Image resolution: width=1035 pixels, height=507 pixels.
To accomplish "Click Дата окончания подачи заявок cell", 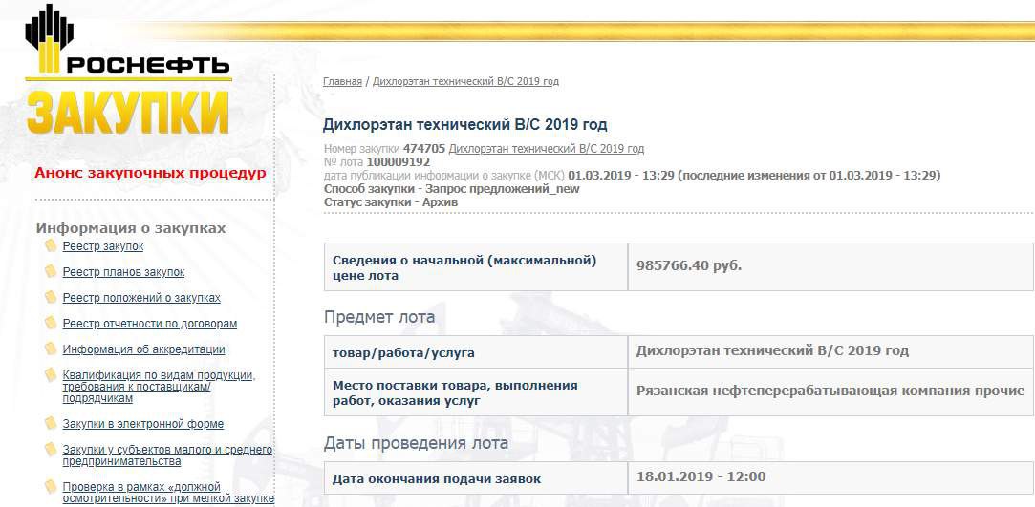I will (476, 478).
